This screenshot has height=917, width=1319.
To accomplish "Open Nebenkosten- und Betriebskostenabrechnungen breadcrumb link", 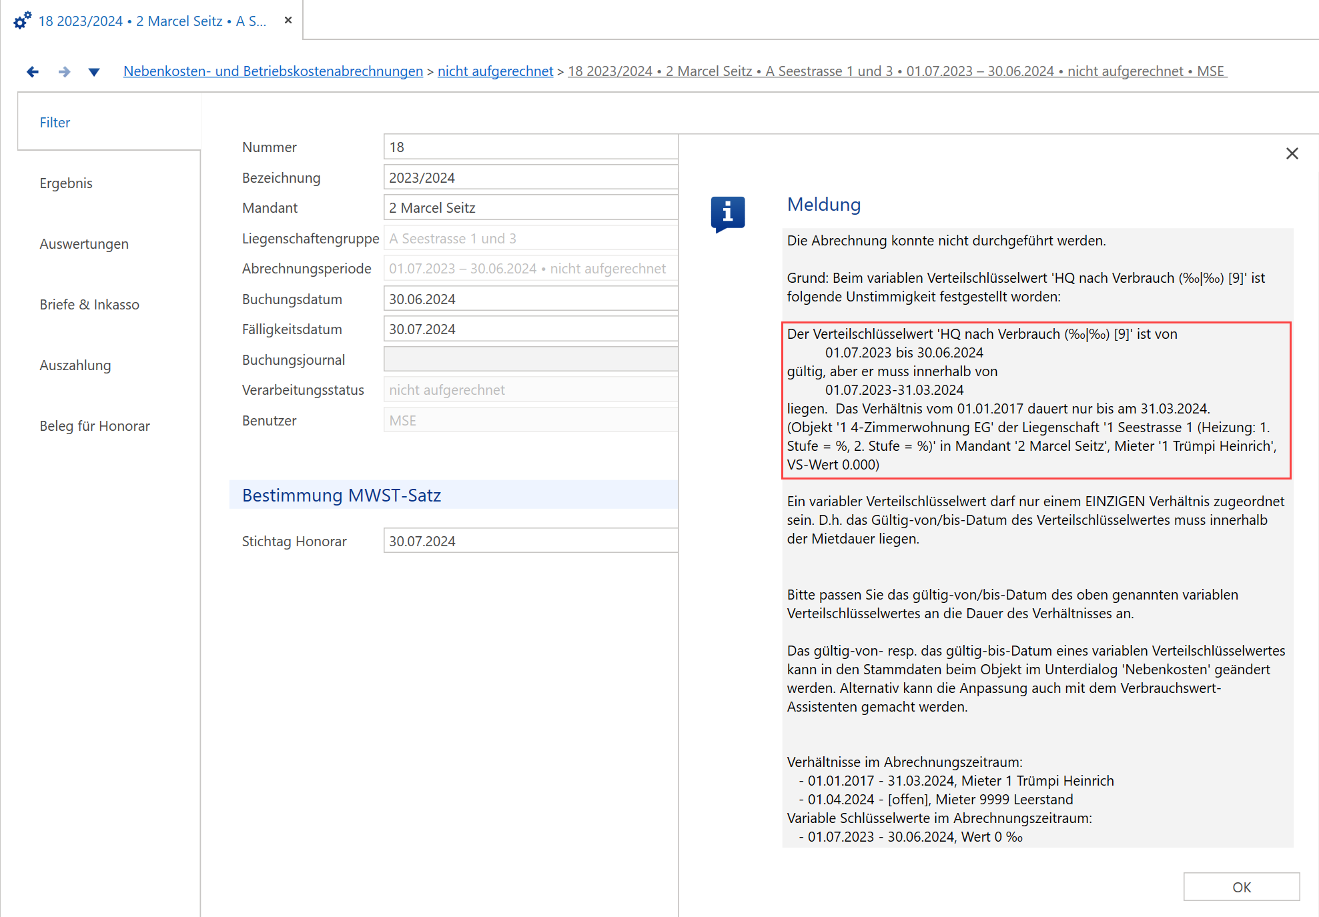I will [x=274, y=71].
